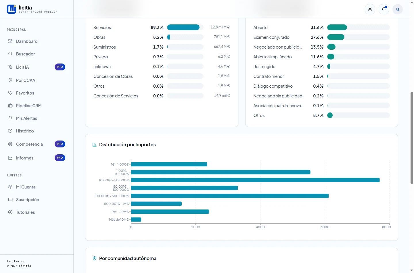
Task: Click the 12,8 mil M€ amount
Action: [x=220, y=27]
